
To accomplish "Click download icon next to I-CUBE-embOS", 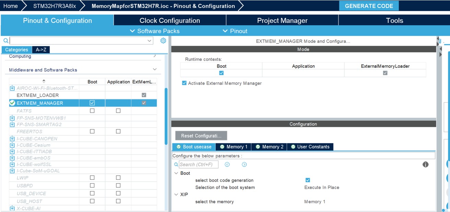I will pyautogui.click(x=12, y=158).
